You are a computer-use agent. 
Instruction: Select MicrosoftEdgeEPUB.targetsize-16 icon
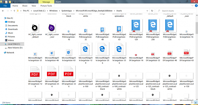coord(69,31)
